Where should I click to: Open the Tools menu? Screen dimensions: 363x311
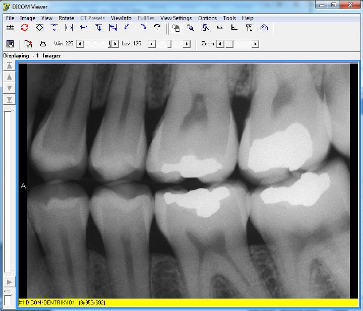[229, 18]
